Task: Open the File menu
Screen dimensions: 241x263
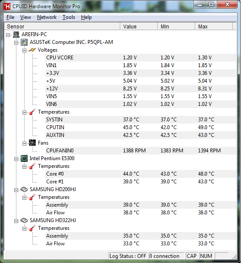Action: point(10,17)
